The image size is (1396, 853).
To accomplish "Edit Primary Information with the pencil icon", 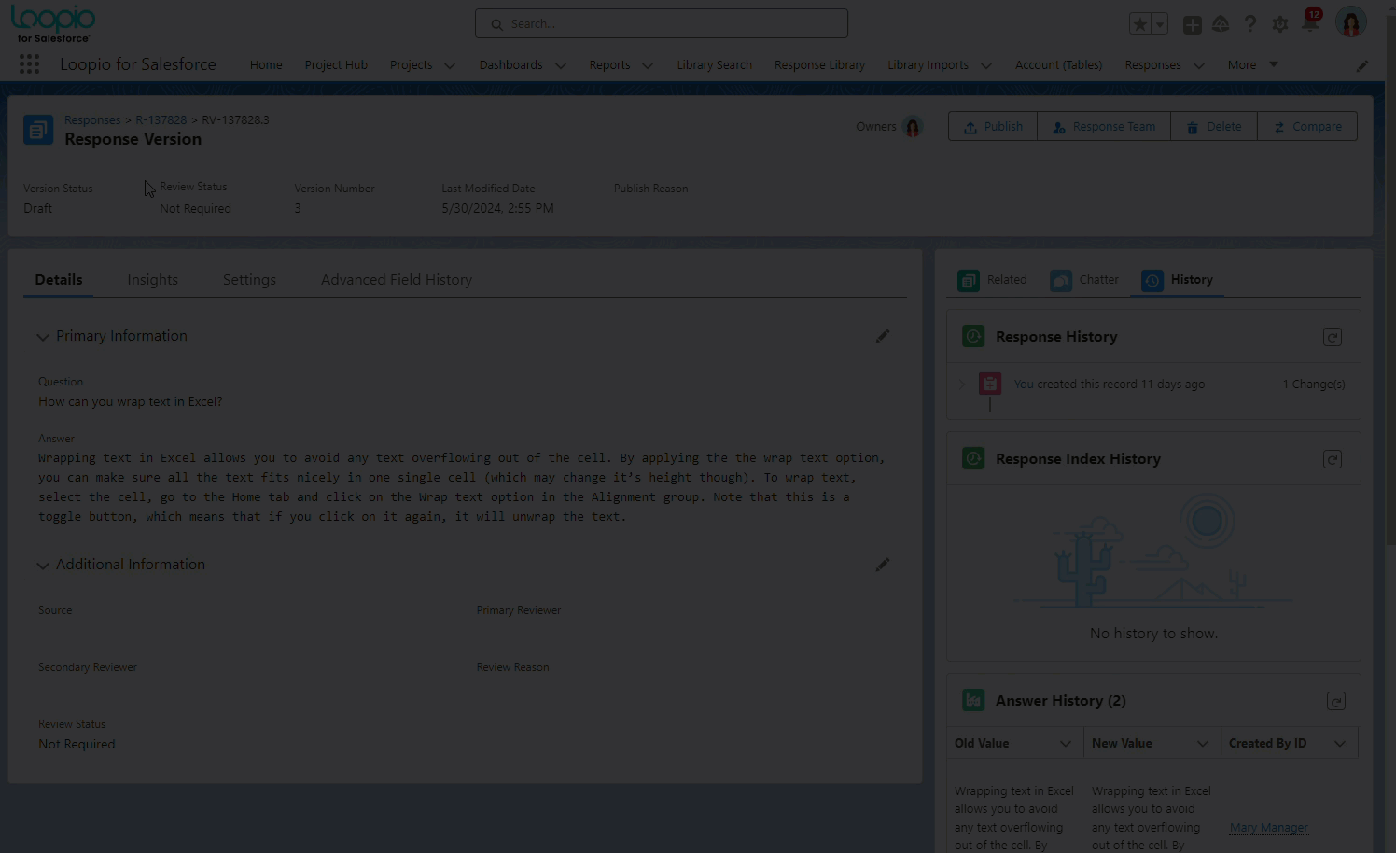I will 883,336.
